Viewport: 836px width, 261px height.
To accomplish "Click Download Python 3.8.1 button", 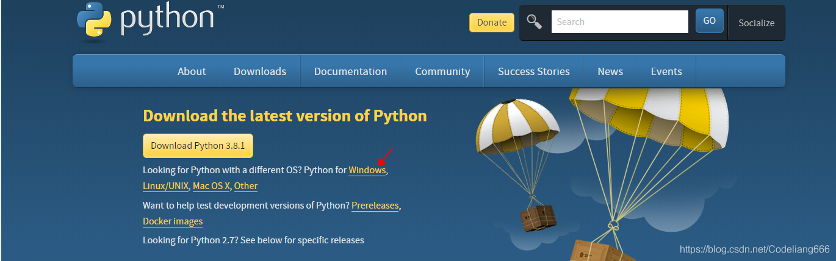I will click(198, 146).
